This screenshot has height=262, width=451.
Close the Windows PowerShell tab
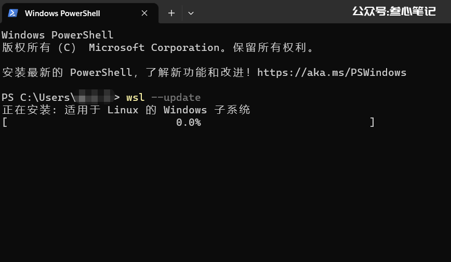[144, 13]
